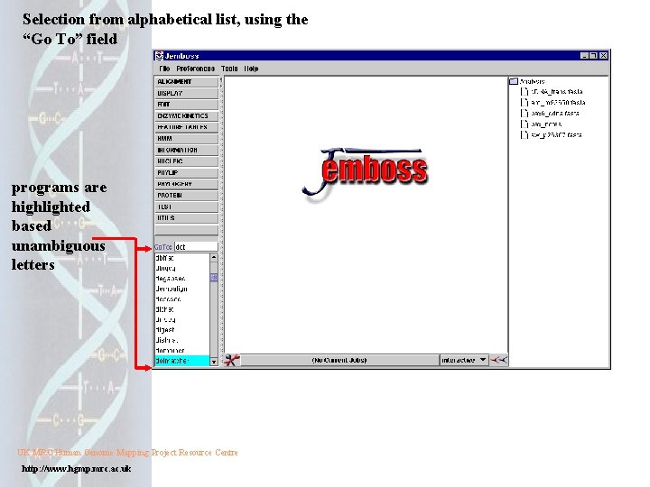Open the interactive mode dropdown

pyautogui.click(x=464, y=360)
